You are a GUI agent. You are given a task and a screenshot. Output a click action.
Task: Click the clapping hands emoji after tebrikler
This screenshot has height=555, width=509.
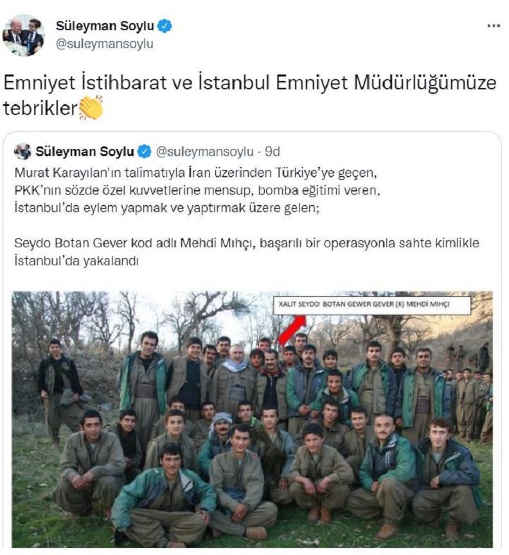click(91, 108)
